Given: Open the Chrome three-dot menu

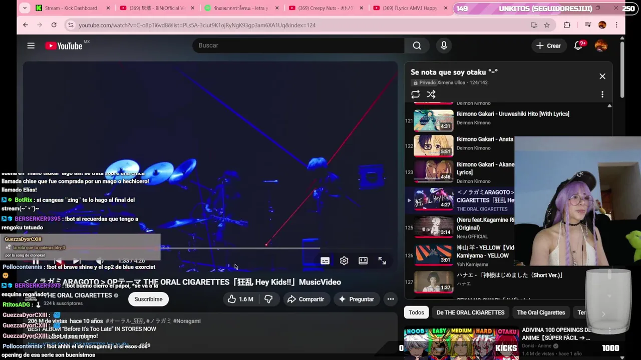Looking at the screenshot, I should pyautogui.click(x=616, y=25).
